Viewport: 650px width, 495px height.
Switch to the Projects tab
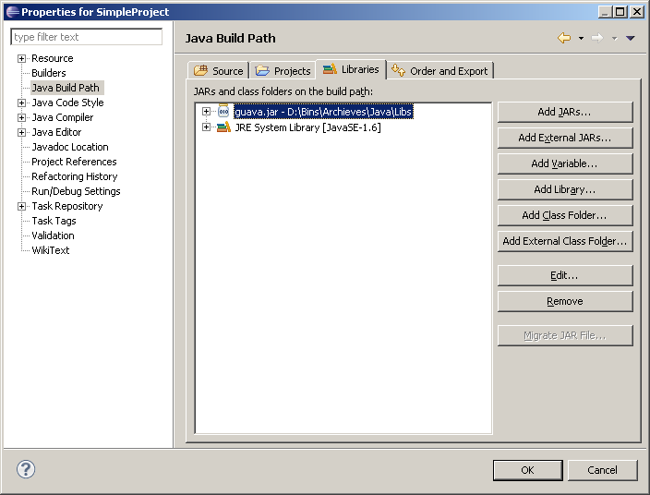pos(283,70)
